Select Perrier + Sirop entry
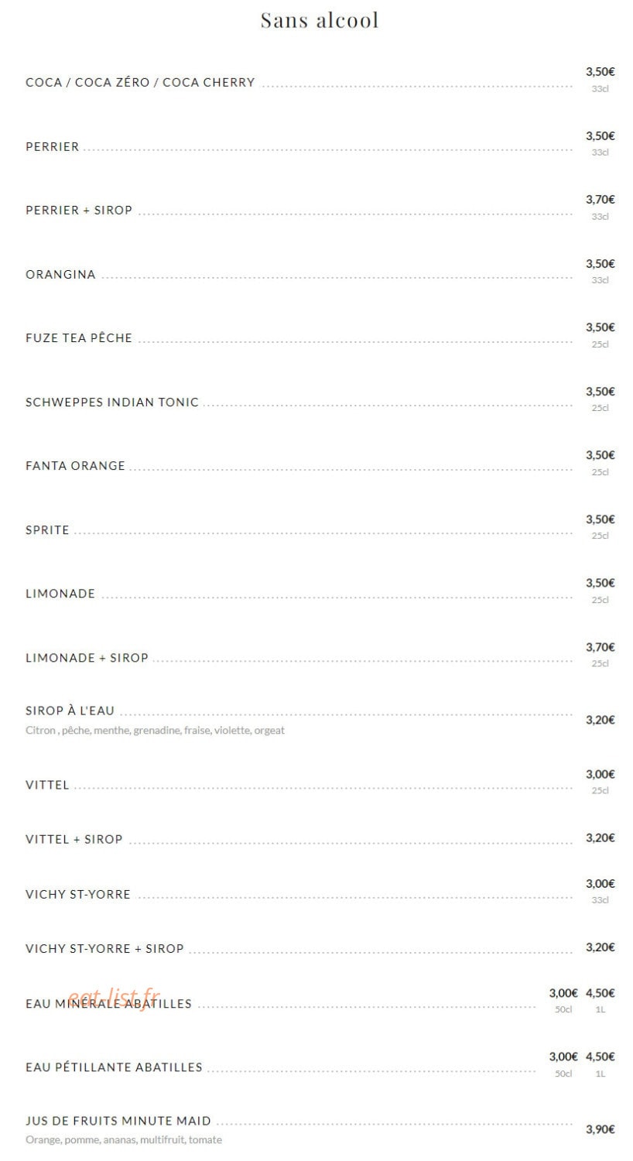Viewport: 633px width, 1161px height. (x=79, y=210)
